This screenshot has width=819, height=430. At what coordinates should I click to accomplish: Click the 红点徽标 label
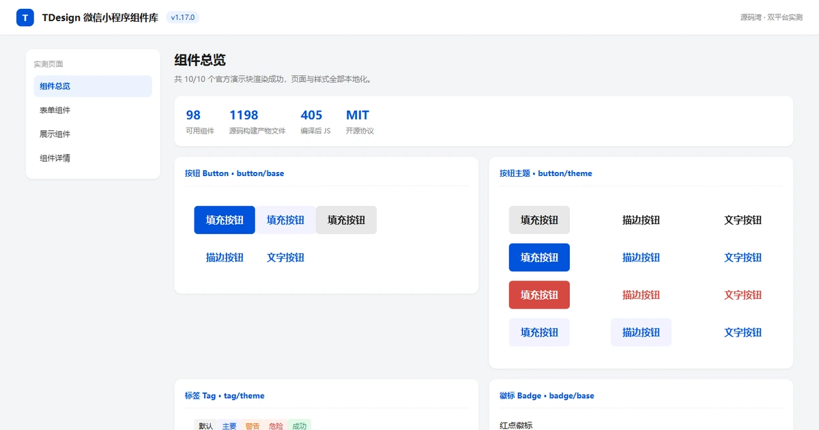pos(516,425)
